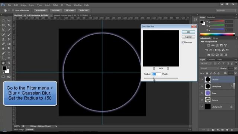
Task: Change the screen mode
Action: pos(9,77)
